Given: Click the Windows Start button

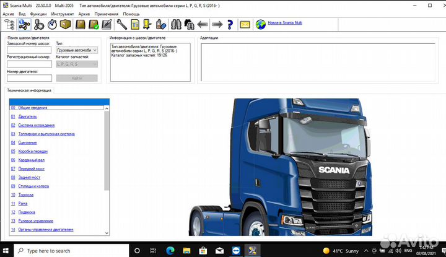Looking at the screenshot, I should (x=6, y=251).
